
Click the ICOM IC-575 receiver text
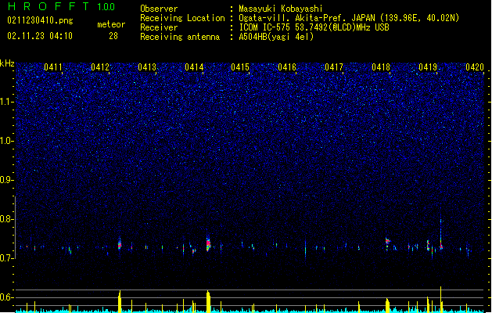tap(314, 27)
